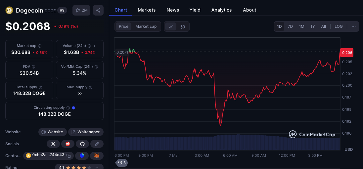The image size is (363, 169).
Task: Set chart range to All
Action: [x=324, y=26]
